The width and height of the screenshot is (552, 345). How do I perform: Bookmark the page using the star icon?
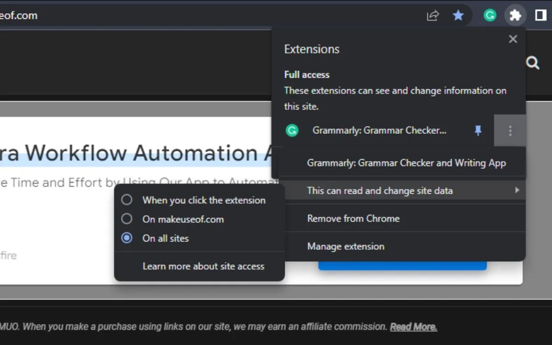[458, 15]
